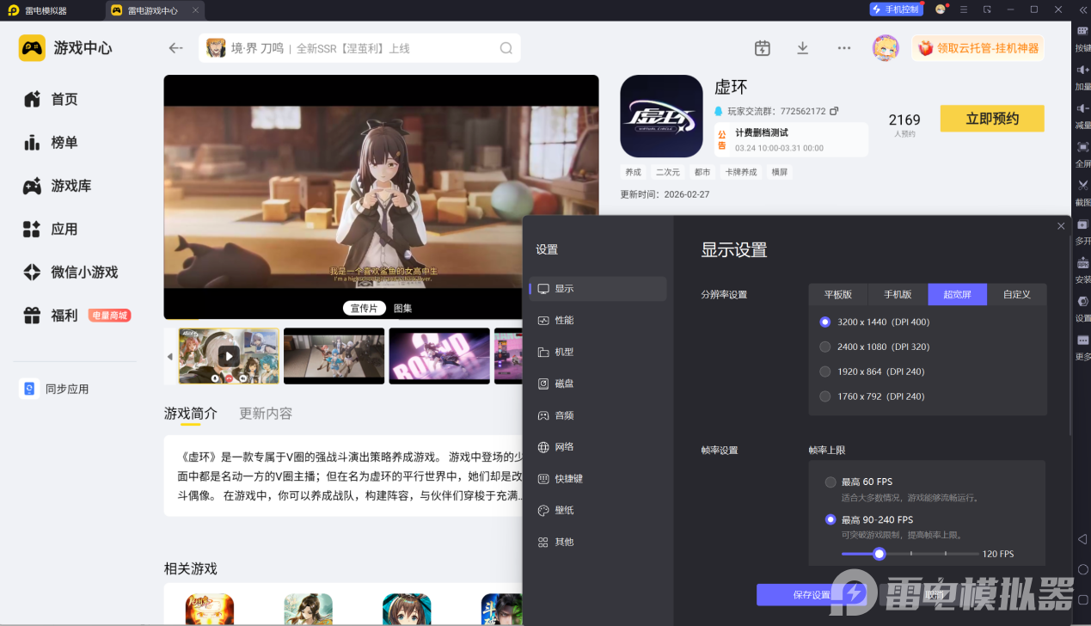Choose the max 60 FPS option
The width and height of the screenshot is (1091, 626).
(831, 482)
